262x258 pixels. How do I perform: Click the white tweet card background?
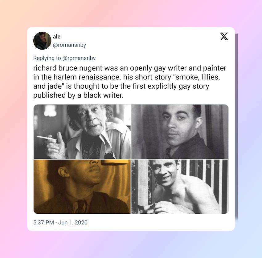pyautogui.click(x=150, y=223)
